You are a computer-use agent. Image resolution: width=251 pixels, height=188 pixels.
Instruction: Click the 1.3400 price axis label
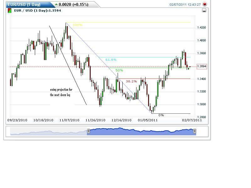point(201,79)
